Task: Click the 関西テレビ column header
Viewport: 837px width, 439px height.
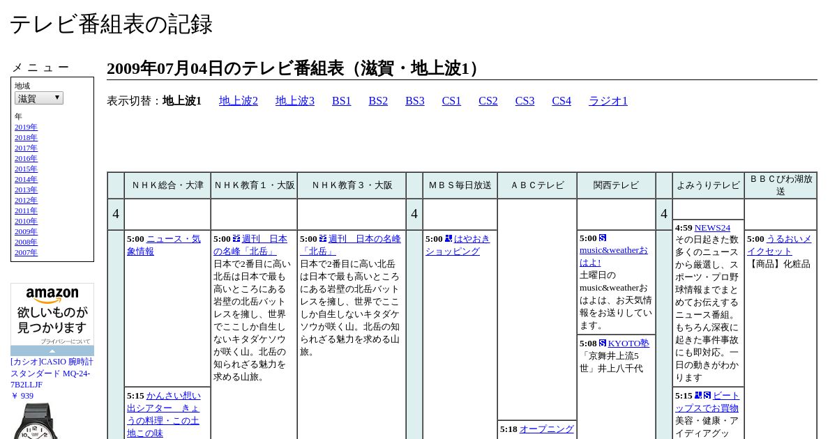Action: [x=616, y=185]
